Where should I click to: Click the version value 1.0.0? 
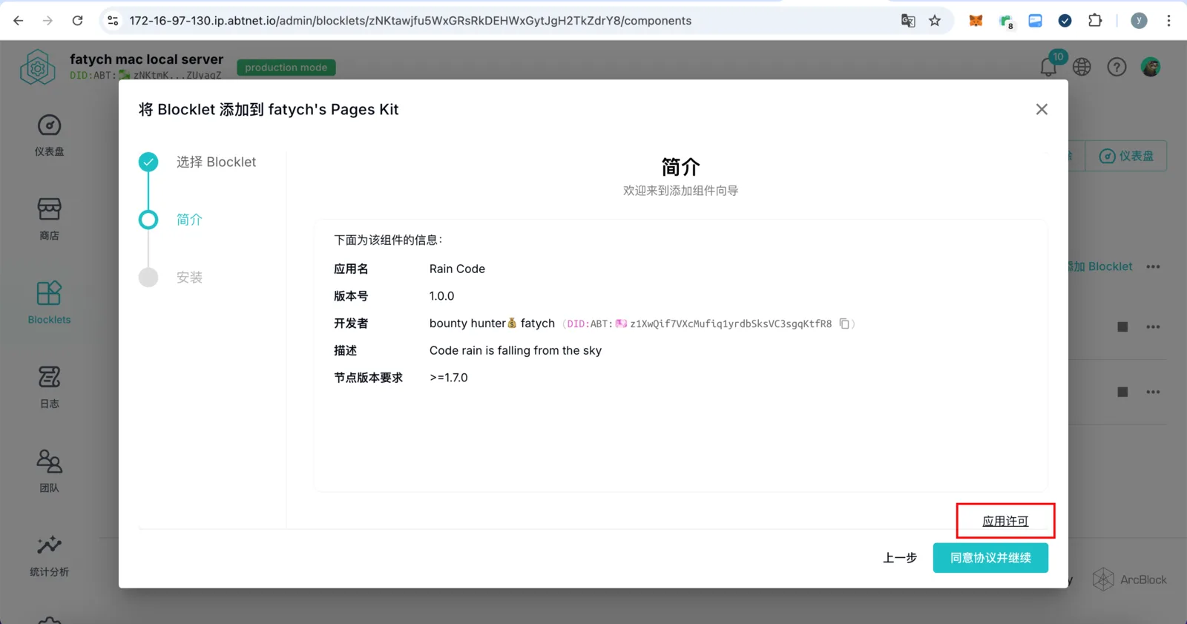click(441, 296)
